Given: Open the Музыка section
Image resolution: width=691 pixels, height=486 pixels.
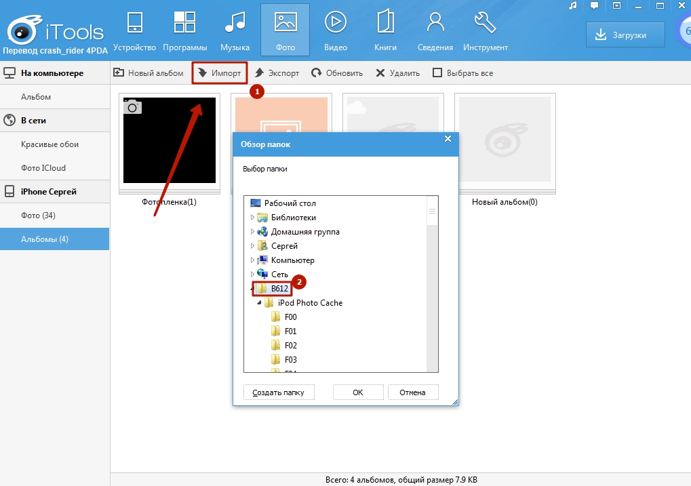Looking at the screenshot, I should [x=235, y=31].
